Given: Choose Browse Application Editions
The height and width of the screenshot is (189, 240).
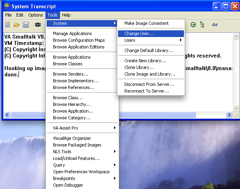Looking at the screenshot, I should click(82, 47).
